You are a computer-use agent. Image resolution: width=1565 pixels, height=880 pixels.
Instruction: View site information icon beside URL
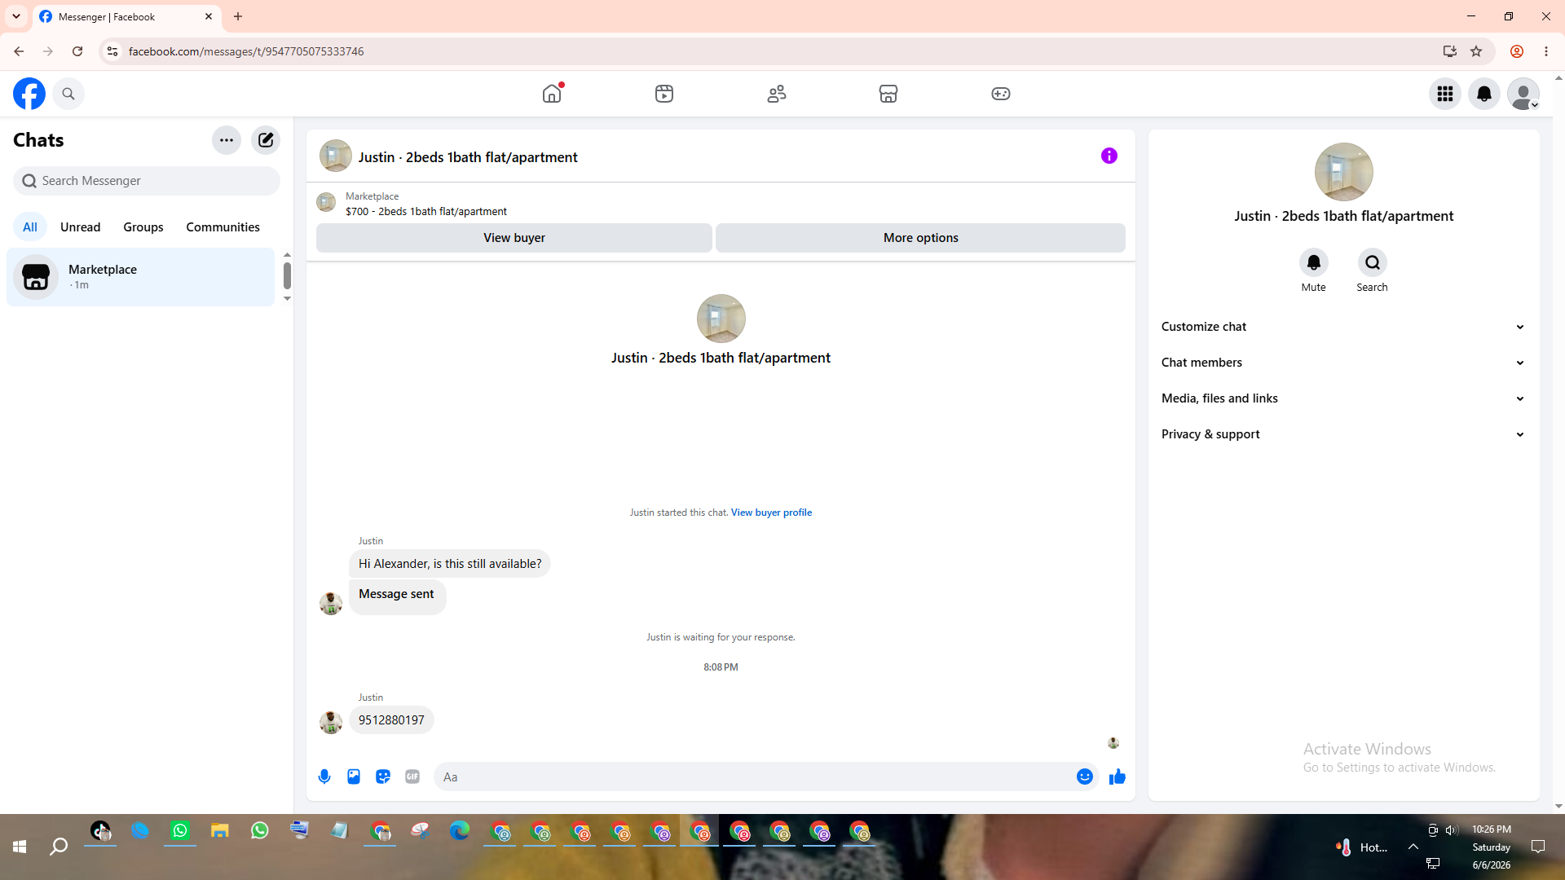point(112,51)
